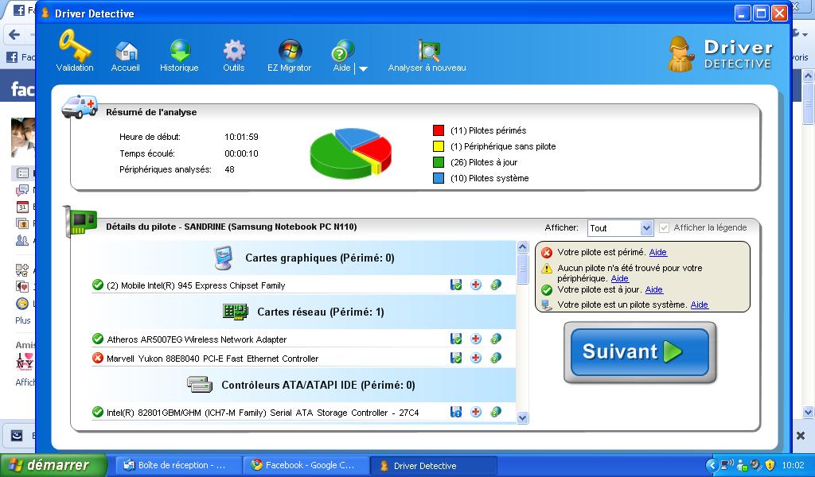This screenshot has width=815, height=477.
Task: Click the Facebook calendar events icon
Action: pos(21,207)
